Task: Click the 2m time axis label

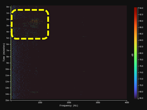Action: tap(8, 19)
